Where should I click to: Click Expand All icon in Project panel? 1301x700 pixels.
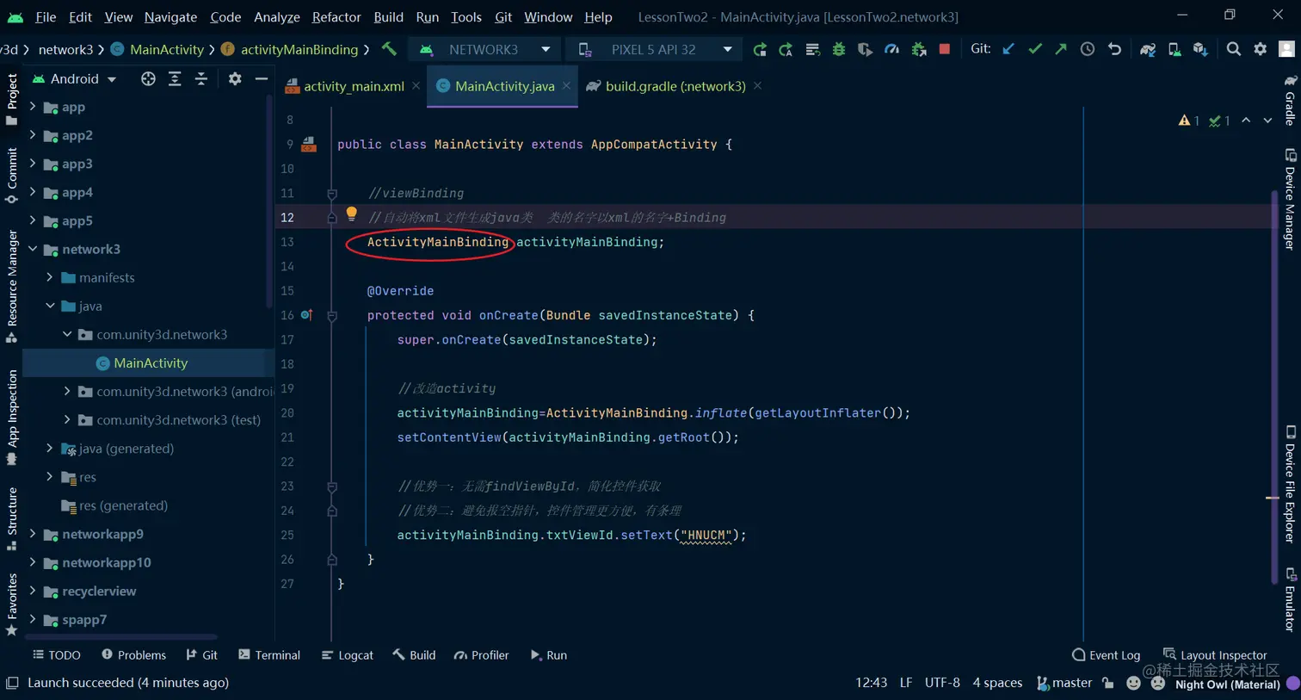click(175, 78)
